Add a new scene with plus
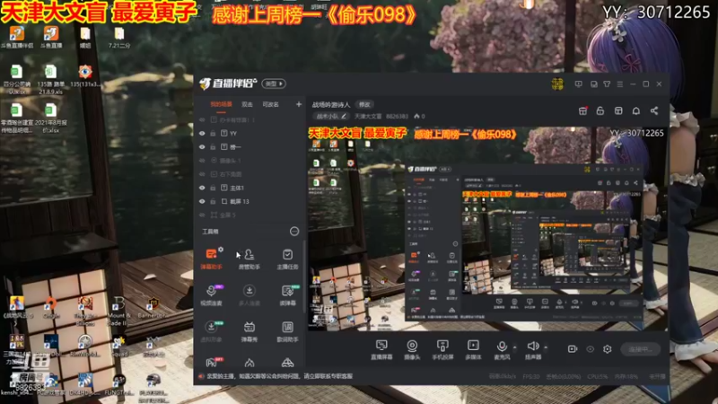Screen dimensions: 718x404 (299, 104)
